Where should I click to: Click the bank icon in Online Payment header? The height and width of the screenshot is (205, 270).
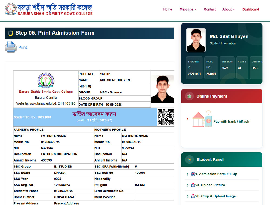tap(190, 96)
